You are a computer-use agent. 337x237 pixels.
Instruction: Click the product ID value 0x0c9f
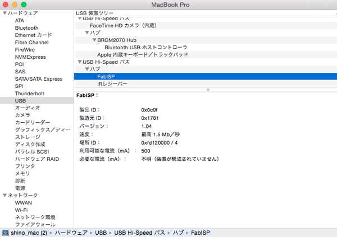(x=149, y=110)
